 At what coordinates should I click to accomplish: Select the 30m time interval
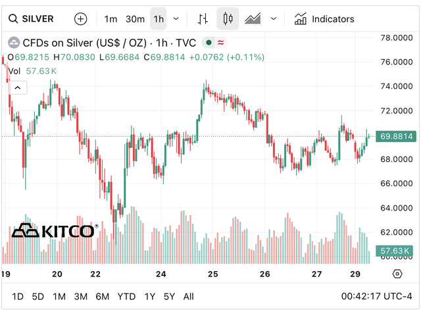(x=134, y=19)
